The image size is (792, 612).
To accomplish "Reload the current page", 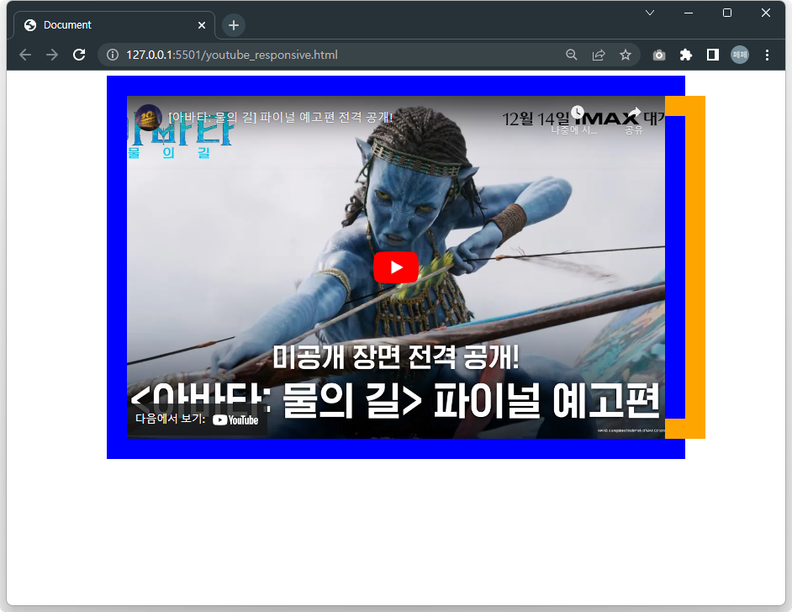I will 79,55.
